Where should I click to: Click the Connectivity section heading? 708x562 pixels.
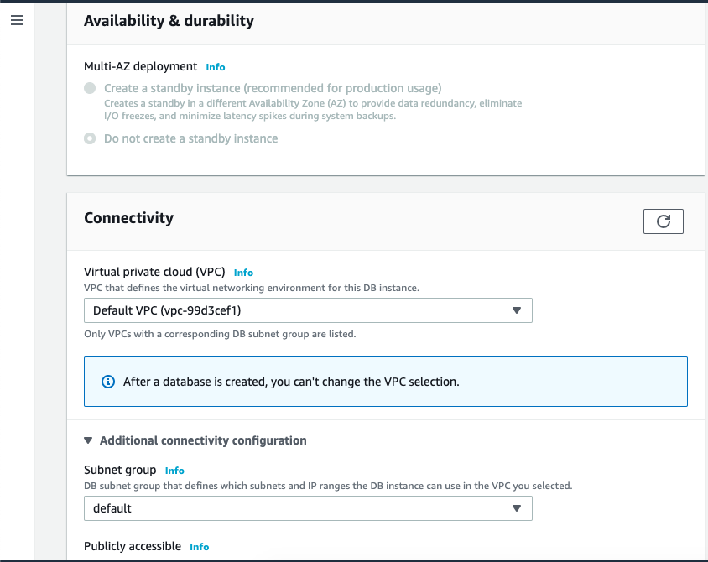[x=128, y=218]
